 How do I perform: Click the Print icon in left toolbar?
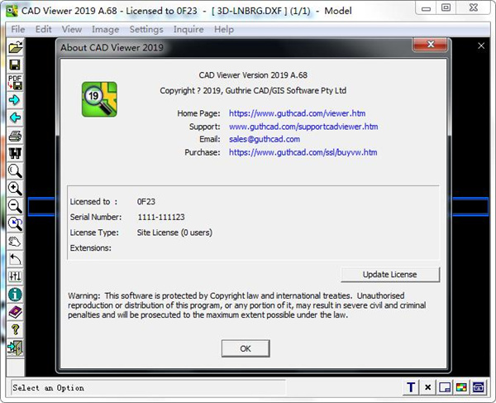(x=15, y=136)
